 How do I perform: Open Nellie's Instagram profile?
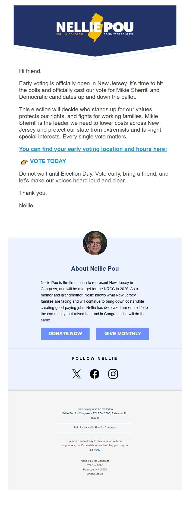(113, 374)
